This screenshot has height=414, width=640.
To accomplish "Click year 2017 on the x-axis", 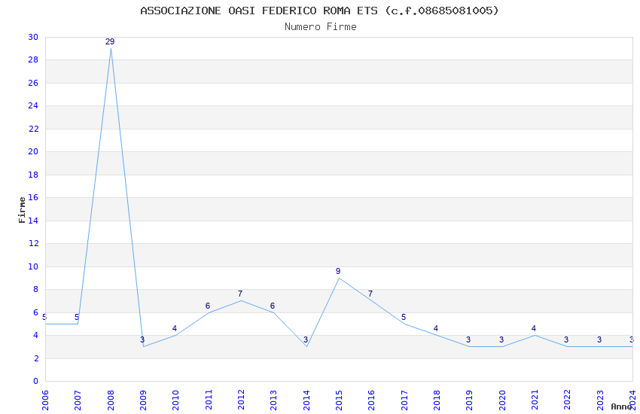I will point(404,400).
